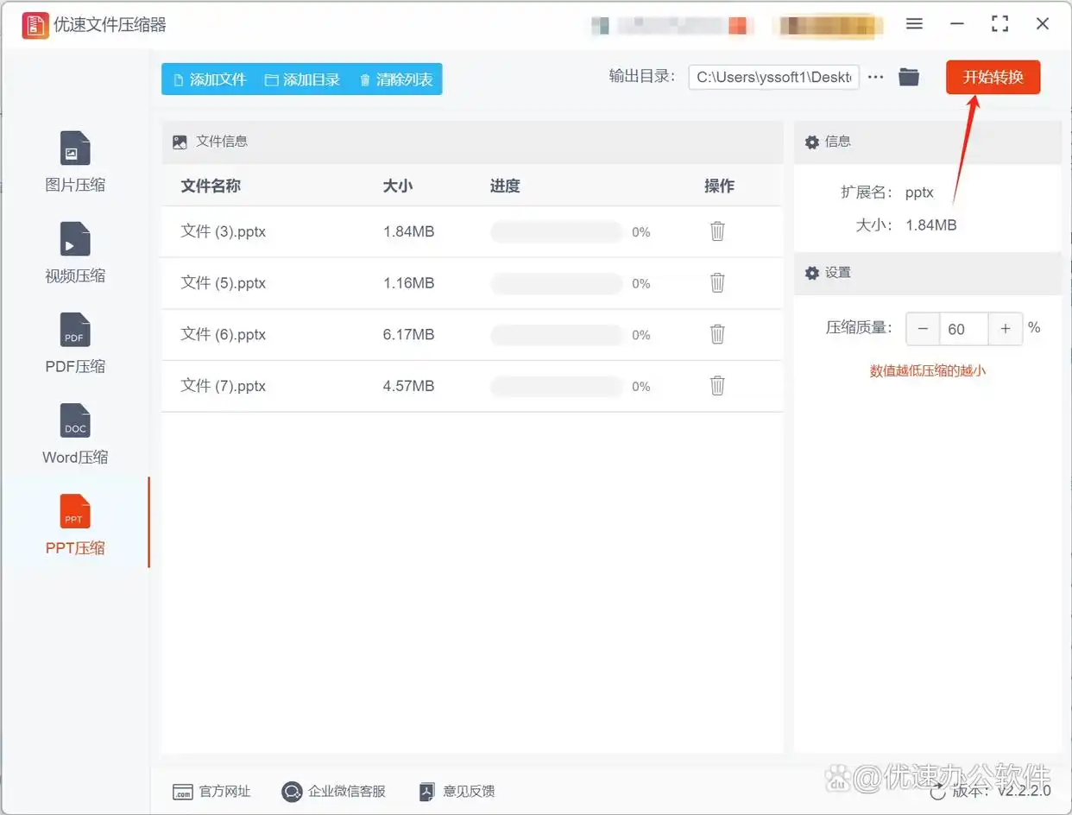This screenshot has width=1072, height=815.
Task: Start conversion with 开始转换 button
Action: [x=993, y=77]
